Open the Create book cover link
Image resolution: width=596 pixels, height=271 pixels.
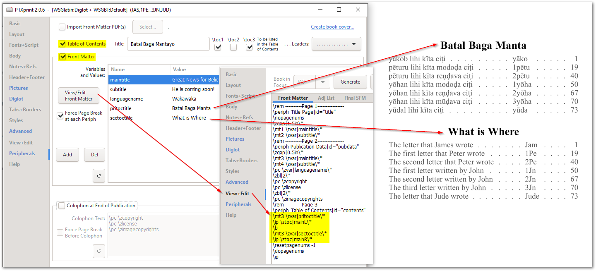(x=332, y=27)
